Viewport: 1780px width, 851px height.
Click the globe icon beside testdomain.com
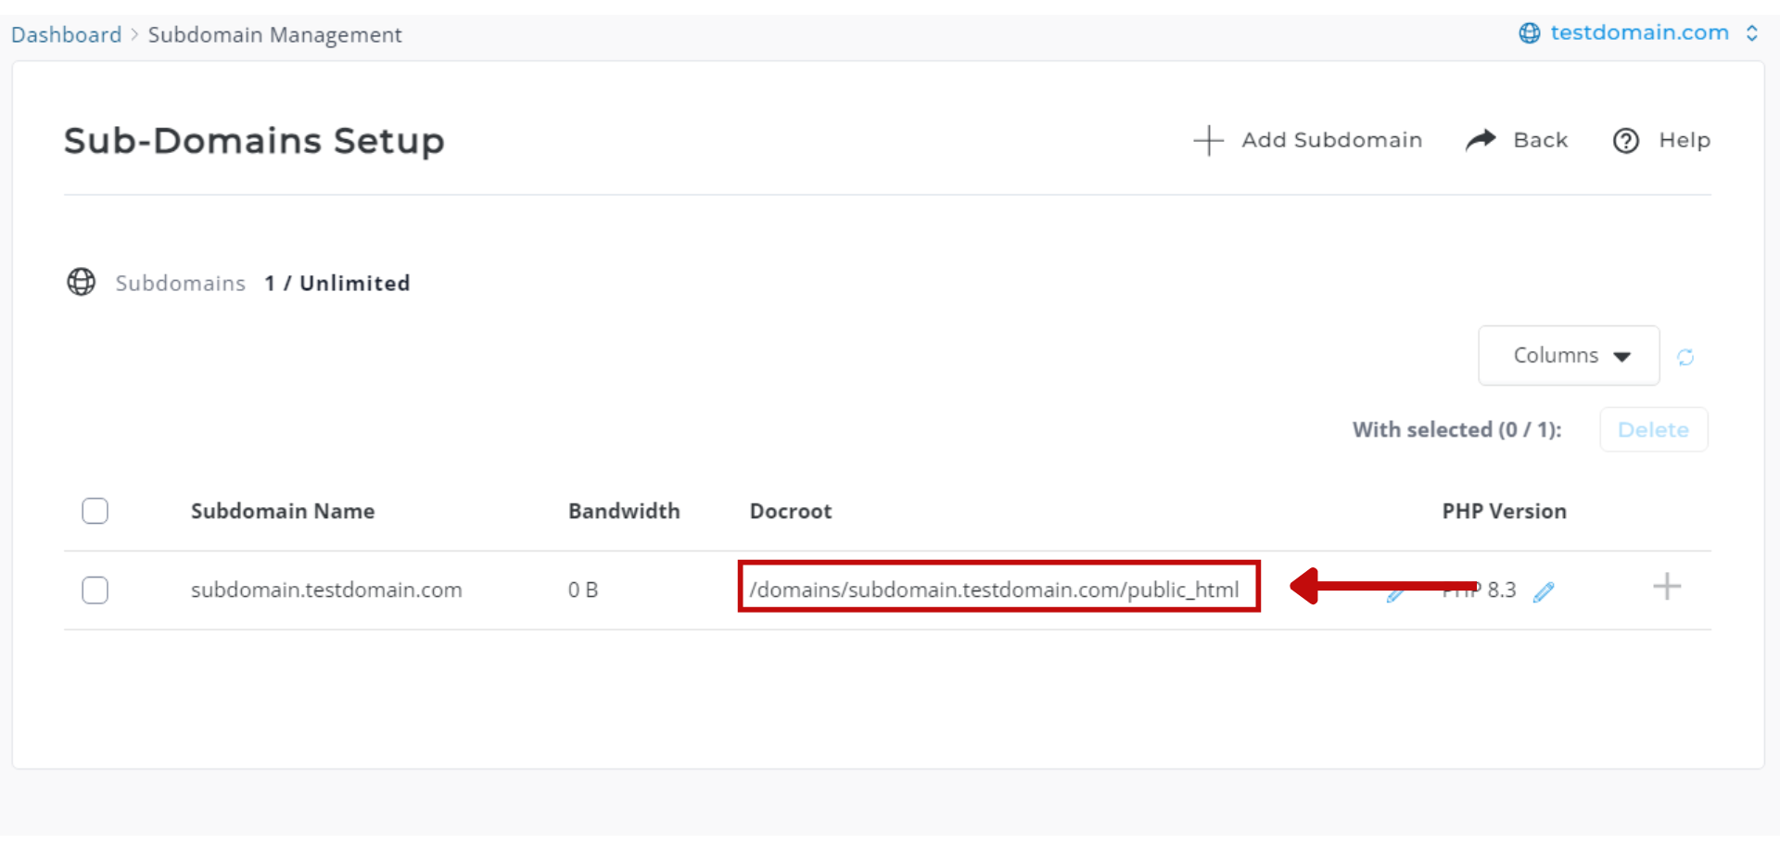(1530, 33)
